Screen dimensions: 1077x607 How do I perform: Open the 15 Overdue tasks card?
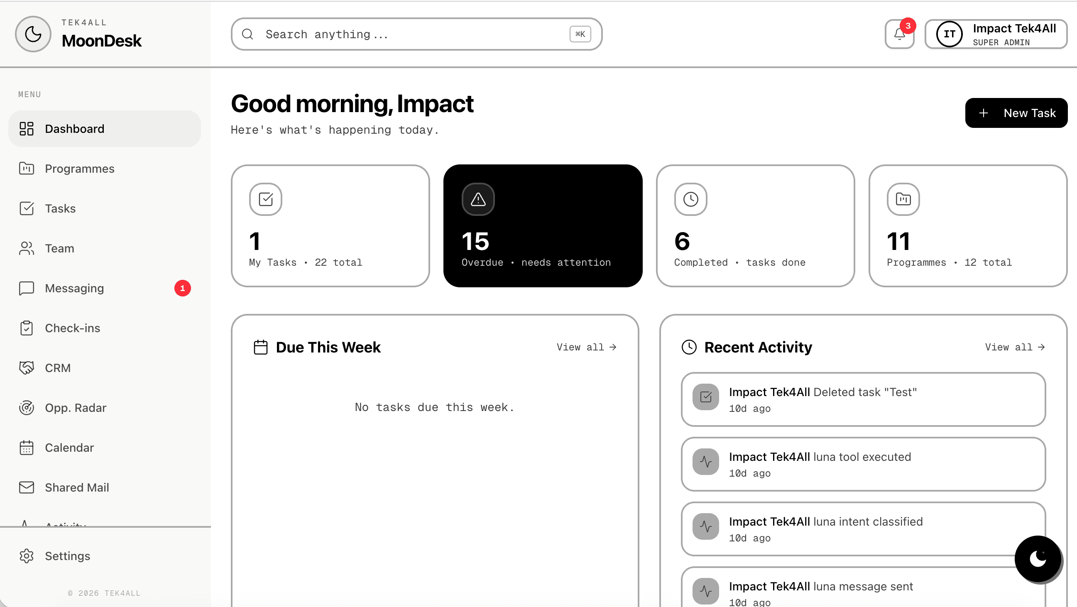543,226
